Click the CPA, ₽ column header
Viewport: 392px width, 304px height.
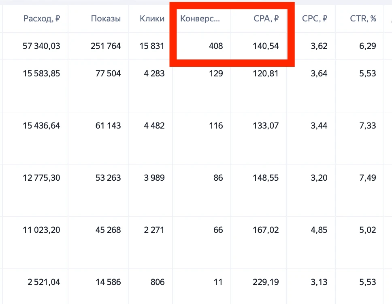[266, 19]
